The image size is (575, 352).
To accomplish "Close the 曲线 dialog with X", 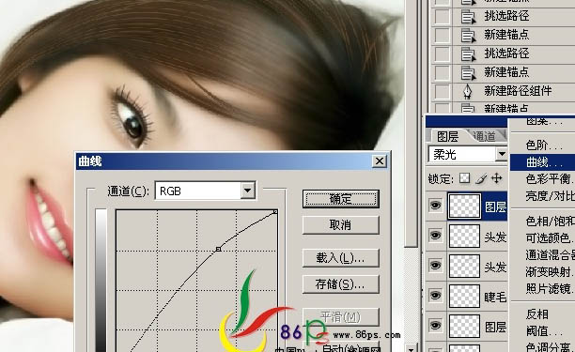I will pos(380,161).
